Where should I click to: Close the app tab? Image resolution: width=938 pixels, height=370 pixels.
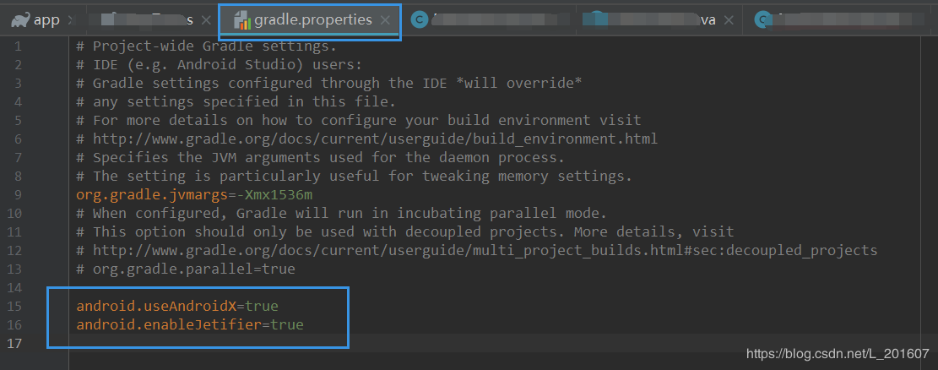[70, 20]
